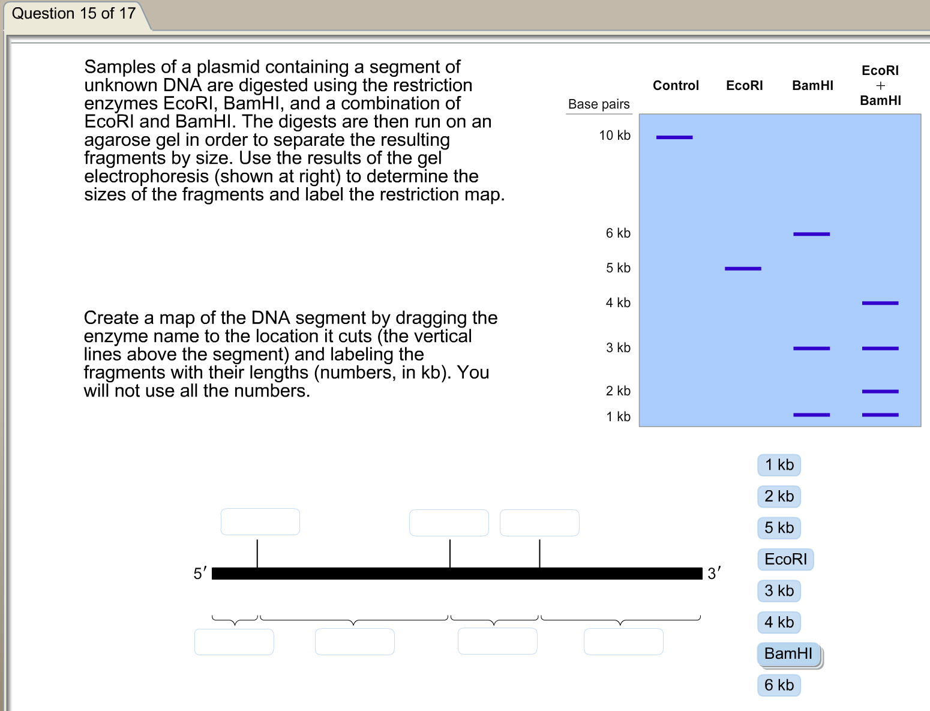Pick up the "BamHI" enzyme label
Screen dimensions: 930x711
tap(787, 653)
